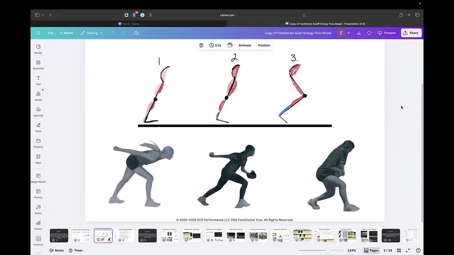
Task: Select page 4 thumbnail
Action: click(x=125, y=236)
